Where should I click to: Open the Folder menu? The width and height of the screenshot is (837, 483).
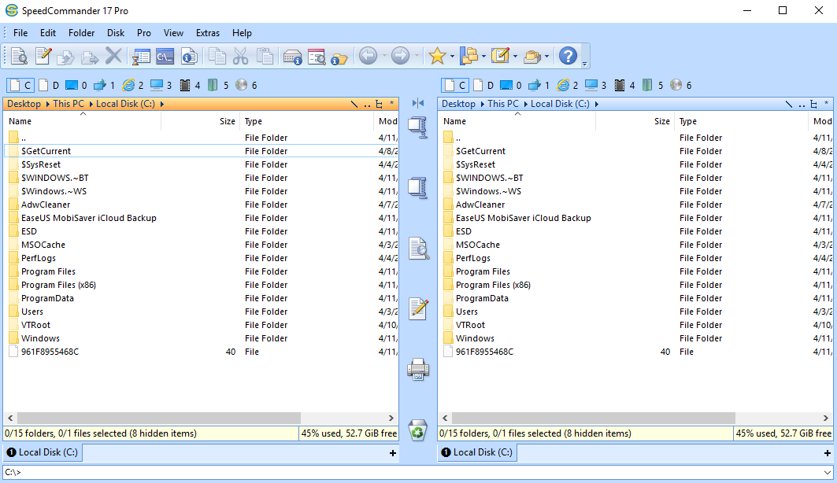pyautogui.click(x=81, y=33)
